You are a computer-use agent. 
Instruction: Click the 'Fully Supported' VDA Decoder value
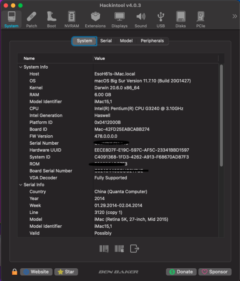coord(111,178)
